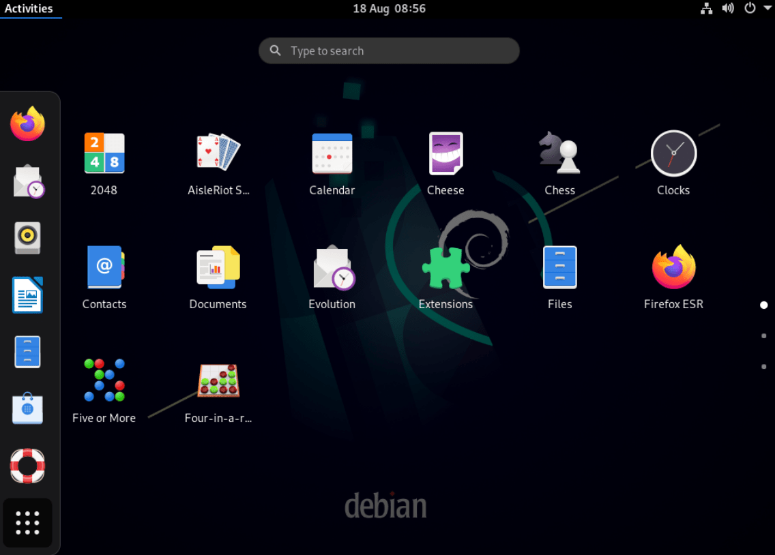The height and width of the screenshot is (555, 775).
Task: Click the Type to search field
Action: pyautogui.click(x=389, y=50)
